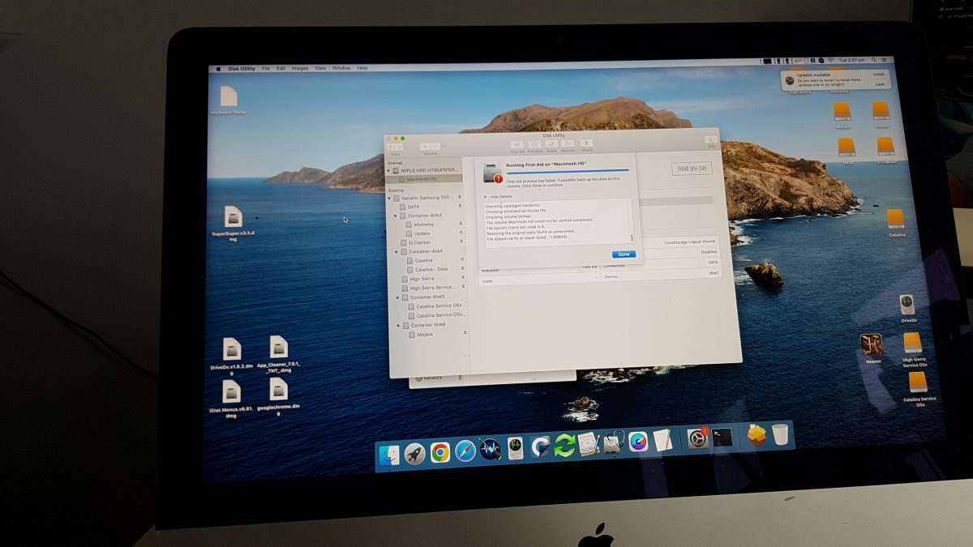Screen dimensions: 973x547
Task: Collapse the APPLE HDD disclosure triangle
Action: pos(388,170)
